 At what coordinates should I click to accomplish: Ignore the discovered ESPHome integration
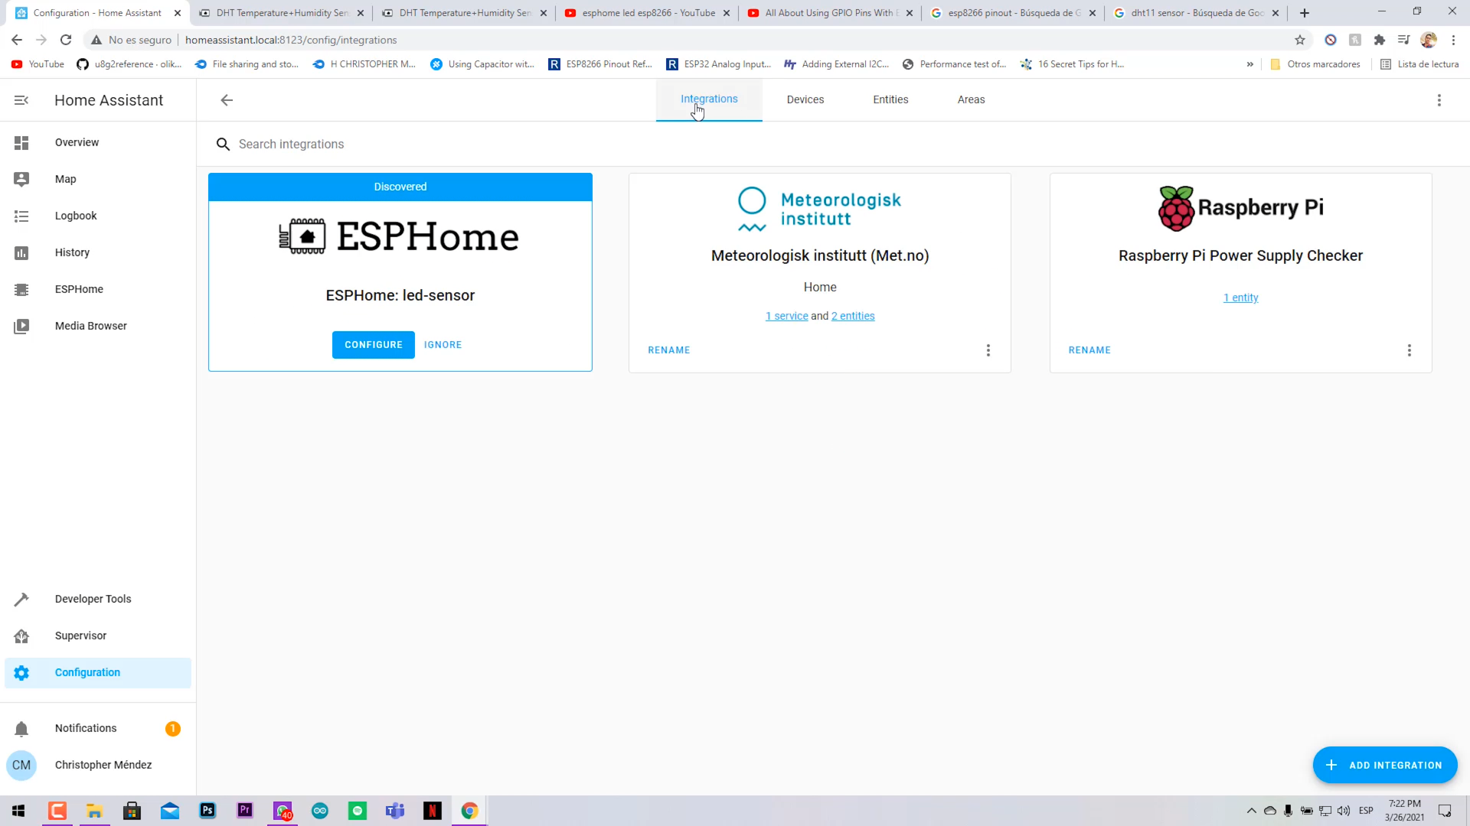(443, 345)
